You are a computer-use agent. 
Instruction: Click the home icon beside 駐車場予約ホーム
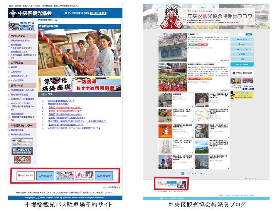pos(39,20)
